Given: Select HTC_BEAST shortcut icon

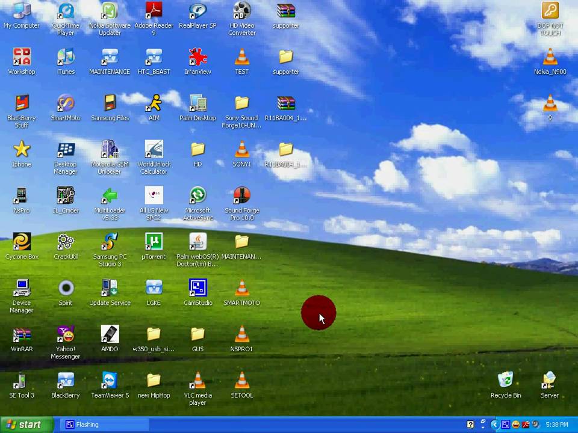Looking at the screenshot, I should [154, 57].
